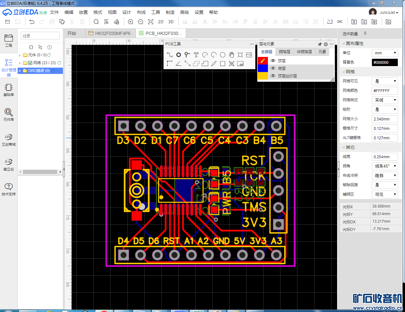Screen dimensions: 405x312
Task: Select the Text tool in PCB工具
Action: point(196,55)
